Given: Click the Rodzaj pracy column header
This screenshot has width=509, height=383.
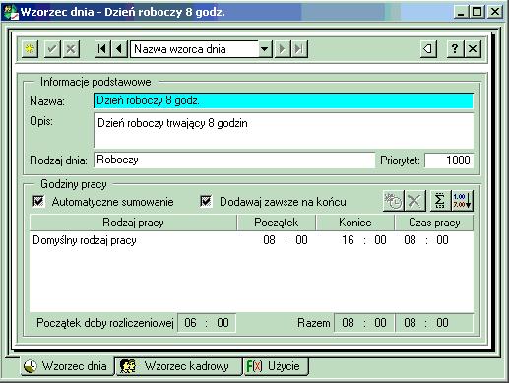Looking at the screenshot, I should pyautogui.click(x=133, y=223).
